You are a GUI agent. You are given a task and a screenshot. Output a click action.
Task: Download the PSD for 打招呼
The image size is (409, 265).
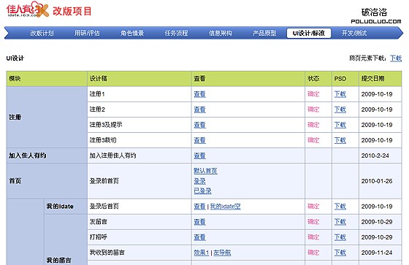tap(340, 237)
